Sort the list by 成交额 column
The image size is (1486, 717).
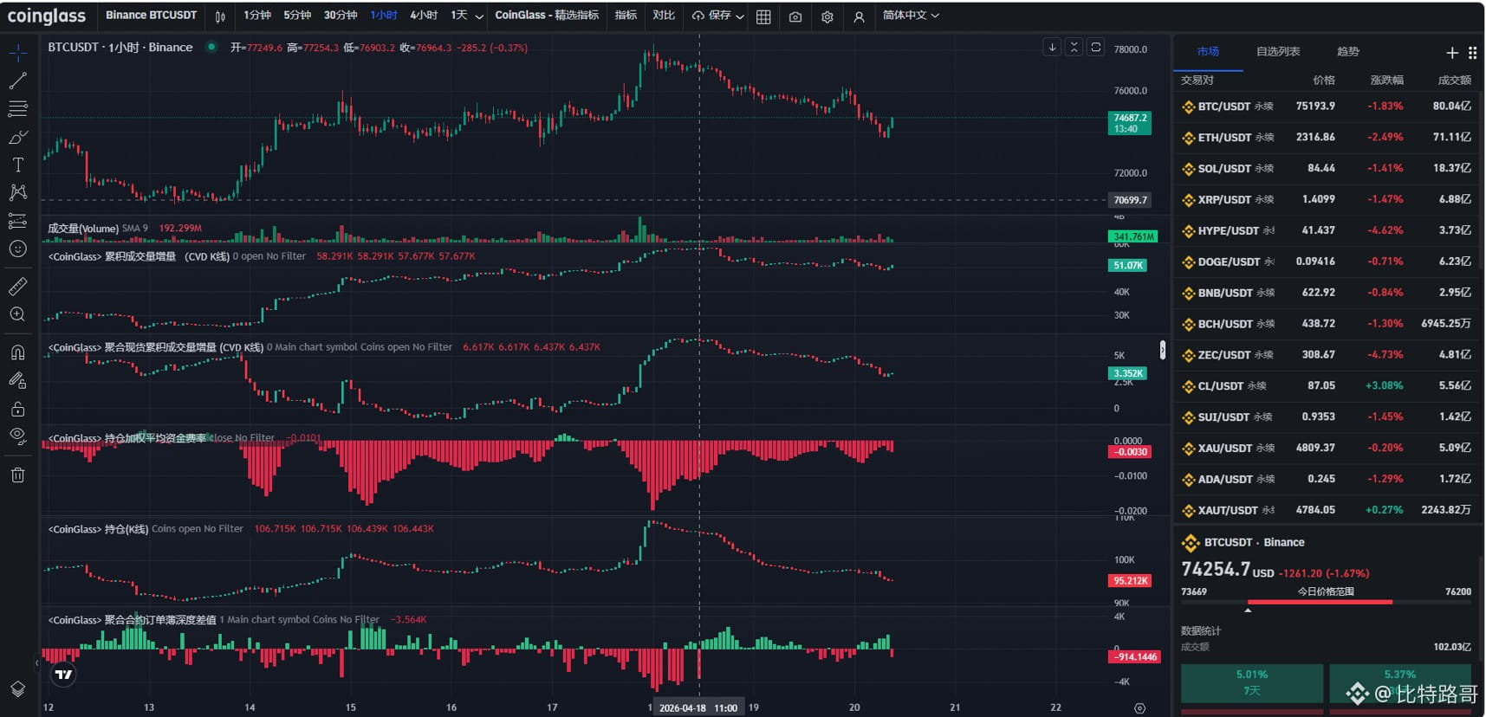1454,80
